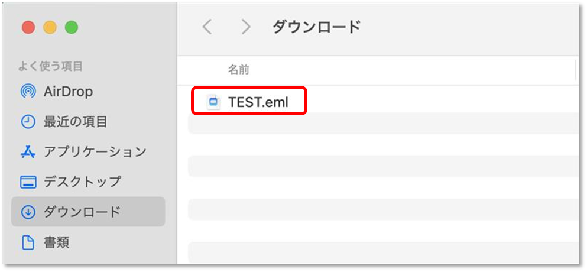
Task: Open アプリケーション in the sidebar
Action: (95, 152)
